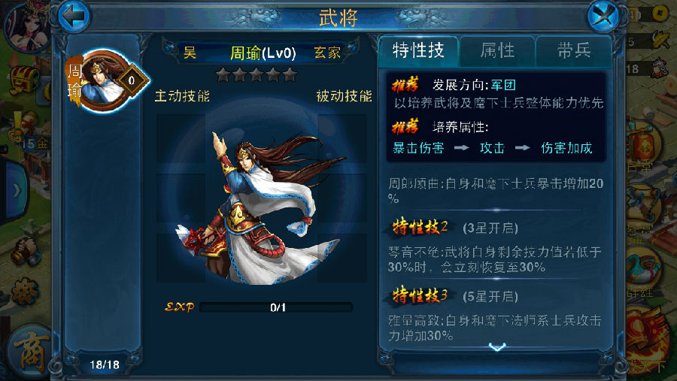
Task: Select the first empty 被动技能 slot
Action: tap(342, 138)
